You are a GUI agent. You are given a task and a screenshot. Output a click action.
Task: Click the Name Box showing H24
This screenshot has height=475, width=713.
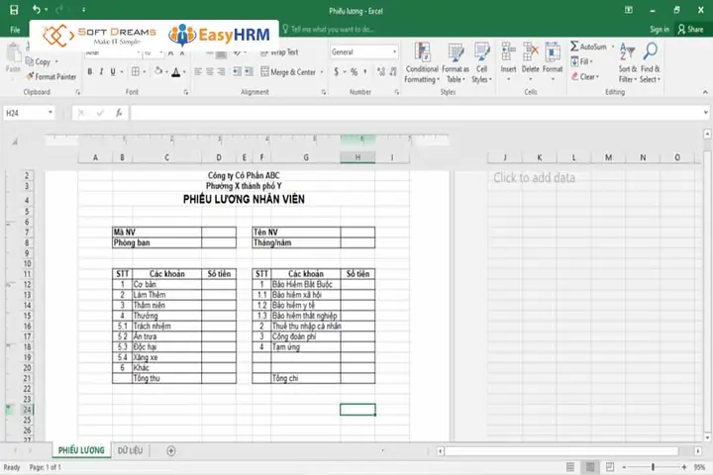pyautogui.click(x=24, y=113)
